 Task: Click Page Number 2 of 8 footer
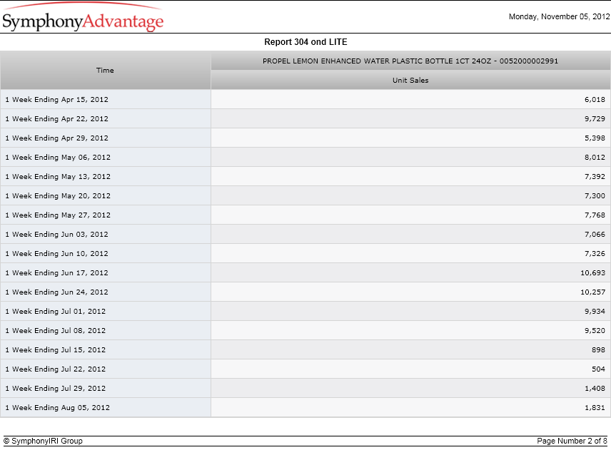click(x=572, y=441)
